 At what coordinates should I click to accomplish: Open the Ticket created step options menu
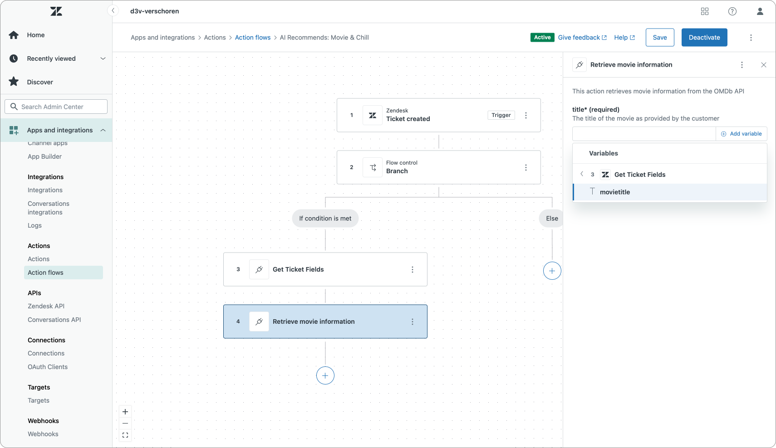526,115
